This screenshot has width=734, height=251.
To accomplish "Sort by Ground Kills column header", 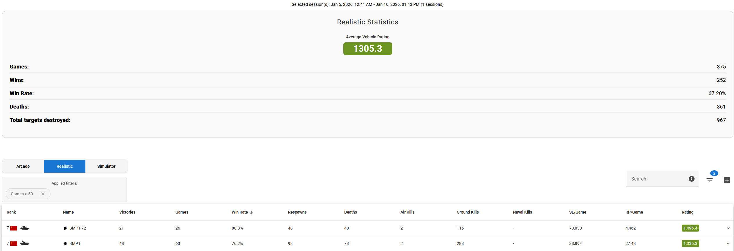I will coord(468,212).
